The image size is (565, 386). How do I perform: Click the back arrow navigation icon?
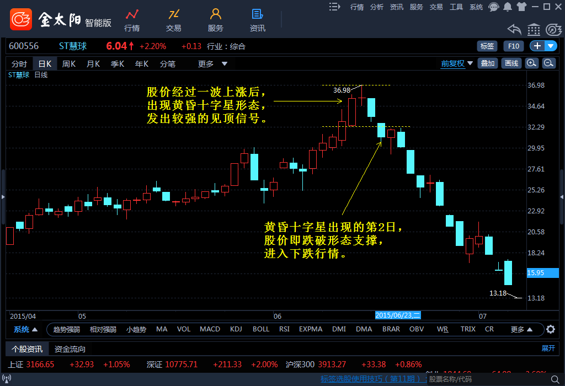(x=514, y=29)
